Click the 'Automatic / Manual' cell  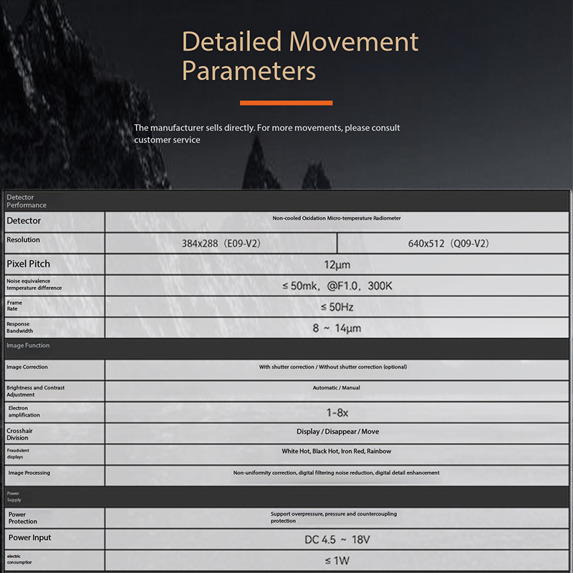tap(337, 387)
